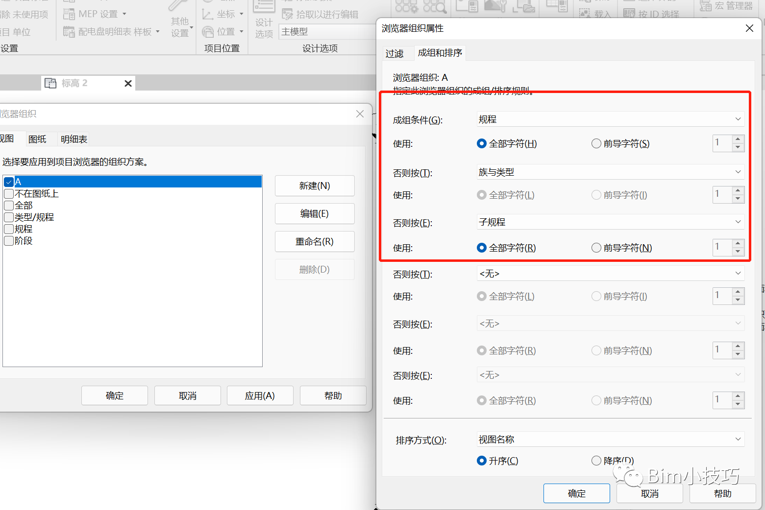765x510 pixels.
Task: Open the 其他设置 ribbon tool
Action: 180,20
